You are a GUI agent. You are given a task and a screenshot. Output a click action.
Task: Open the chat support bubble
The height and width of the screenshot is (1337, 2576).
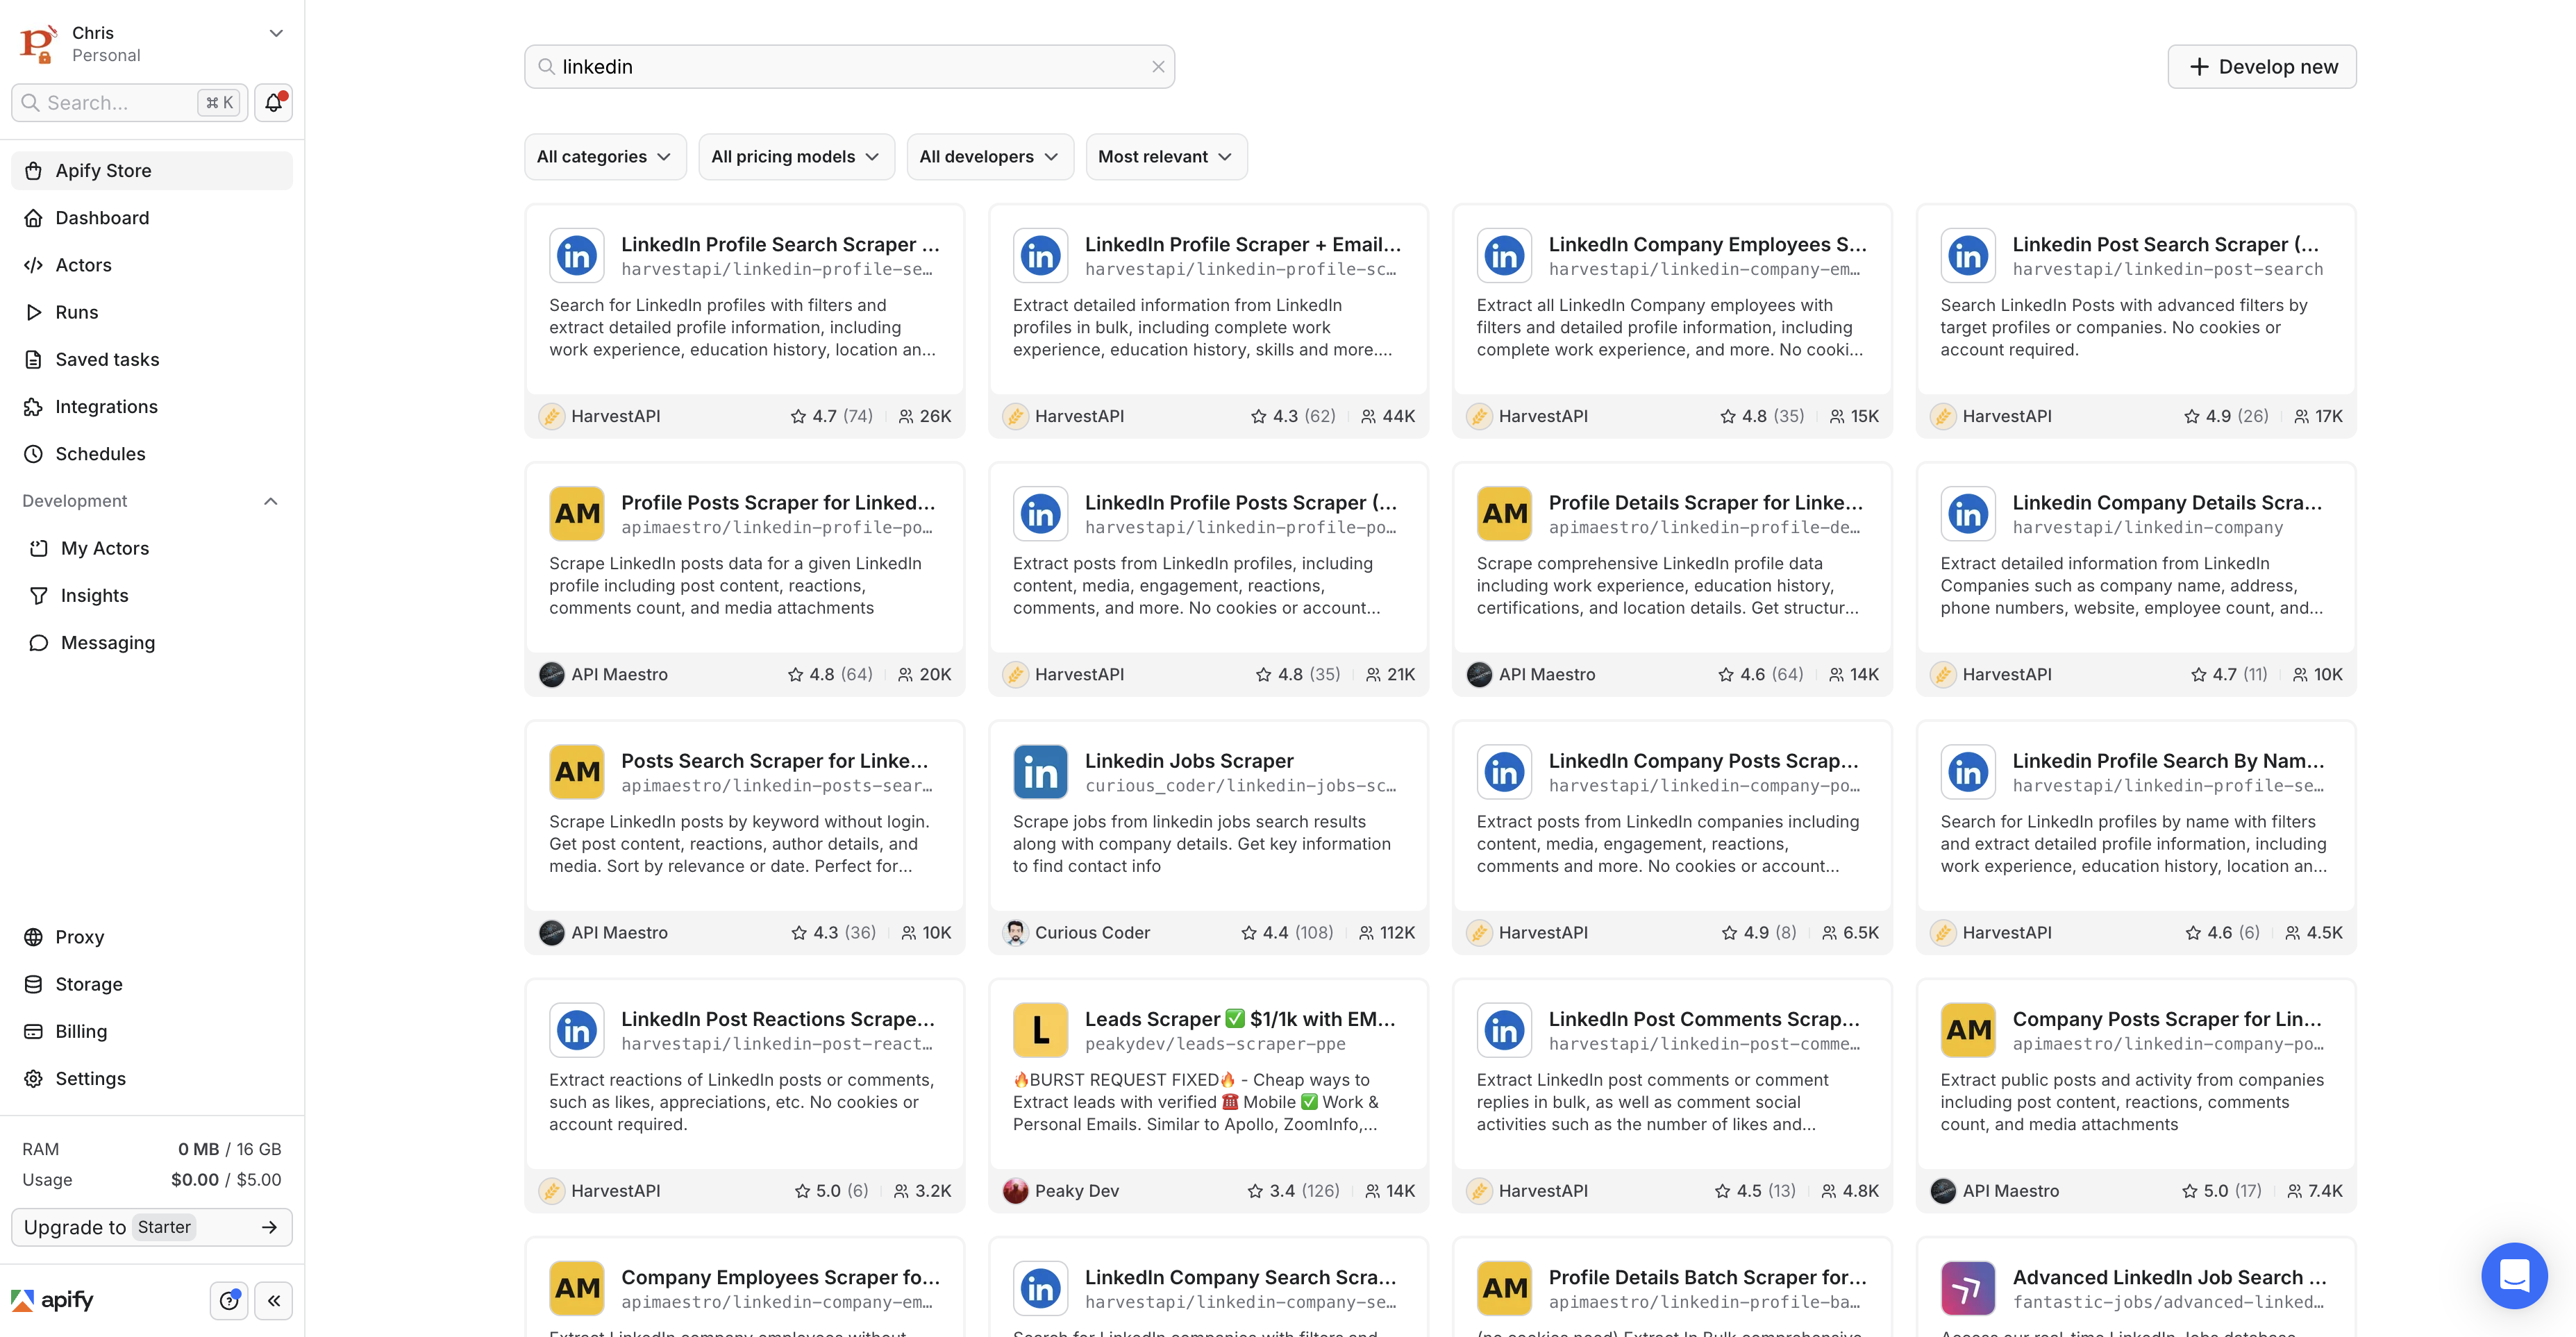click(2514, 1275)
